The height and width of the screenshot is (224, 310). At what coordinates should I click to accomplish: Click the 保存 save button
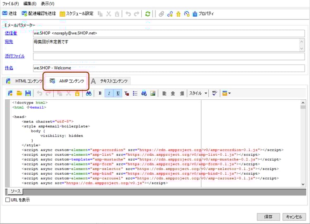[x=268, y=217]
